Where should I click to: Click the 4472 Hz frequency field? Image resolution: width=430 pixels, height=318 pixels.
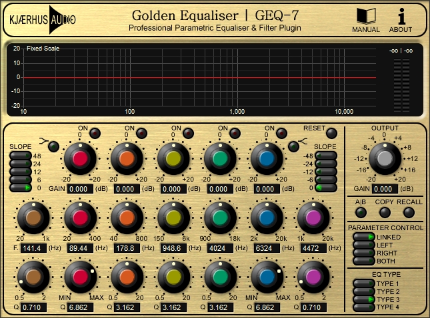click(x=313, y=248)
